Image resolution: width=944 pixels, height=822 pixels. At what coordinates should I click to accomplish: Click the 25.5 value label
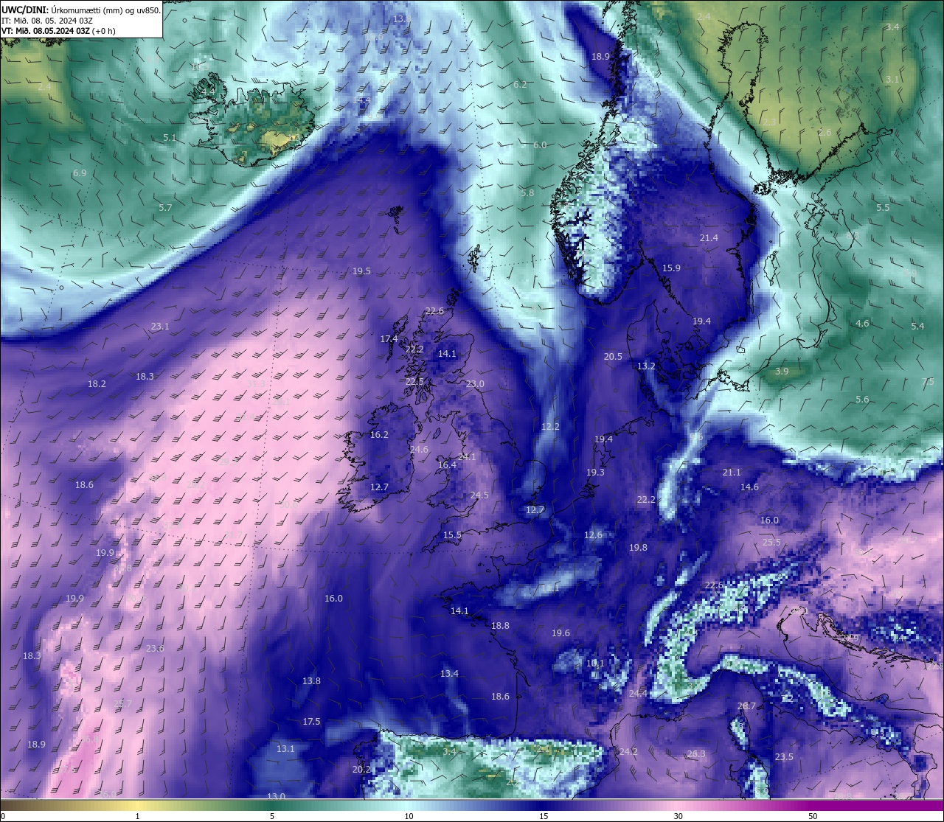(x=771, y=543)
